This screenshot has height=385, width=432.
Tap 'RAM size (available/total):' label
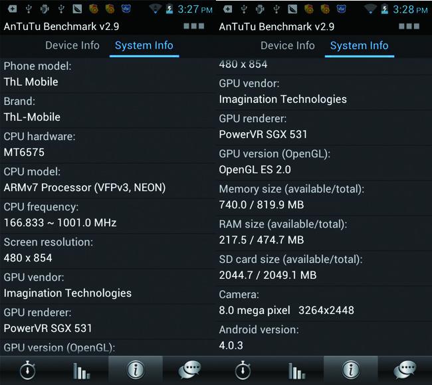click(x=283, y=224)
